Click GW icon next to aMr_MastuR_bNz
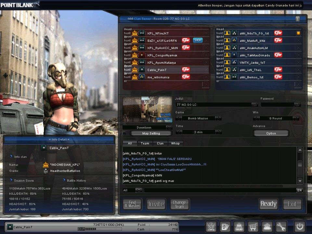The height and width of the screenshot is (234, 312). pos(278,40)
